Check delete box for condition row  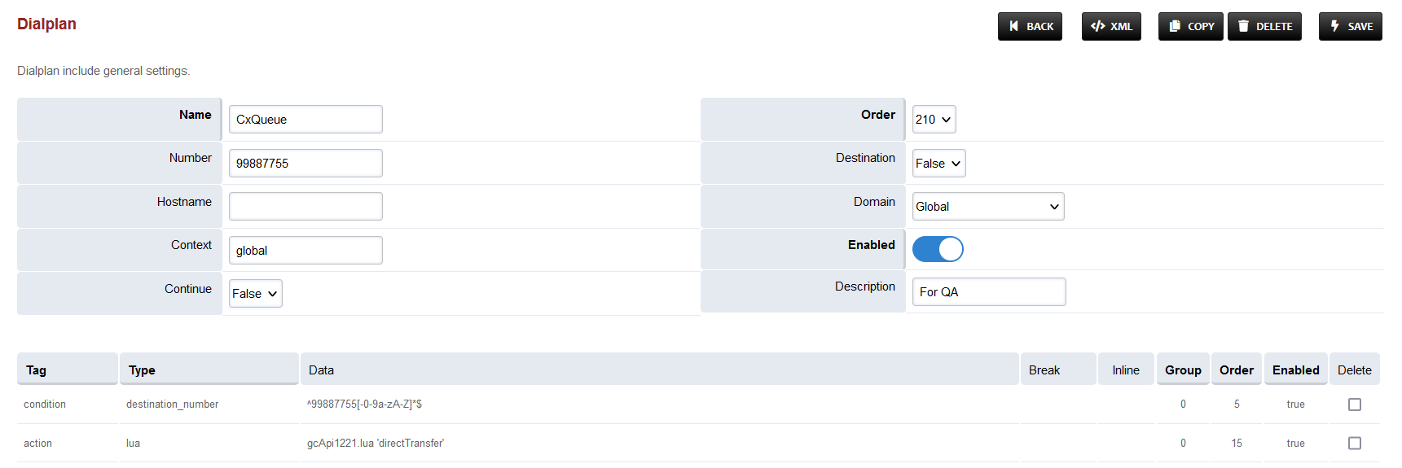1354,405
